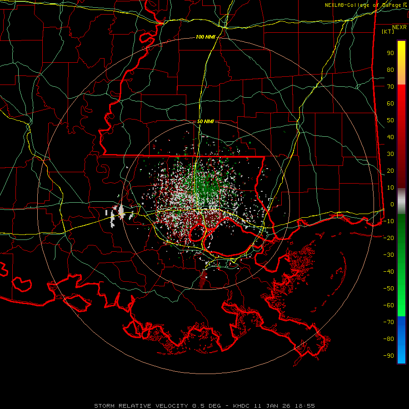This screenshot has width=409, height=409.
Task: Click the -80 value on the velocity scale
Action: 389,339
